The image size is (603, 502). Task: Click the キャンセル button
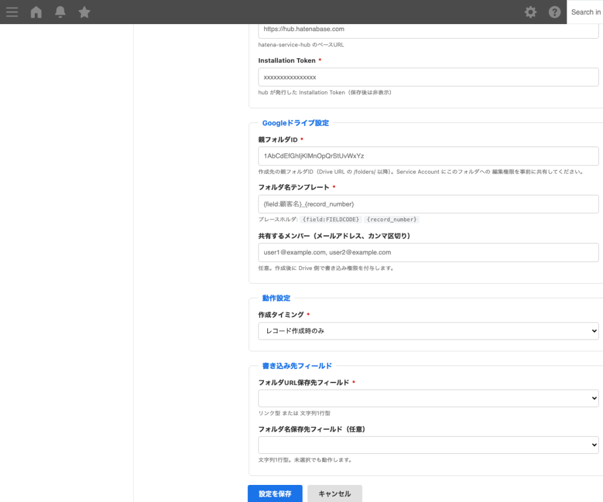(334, 494)
